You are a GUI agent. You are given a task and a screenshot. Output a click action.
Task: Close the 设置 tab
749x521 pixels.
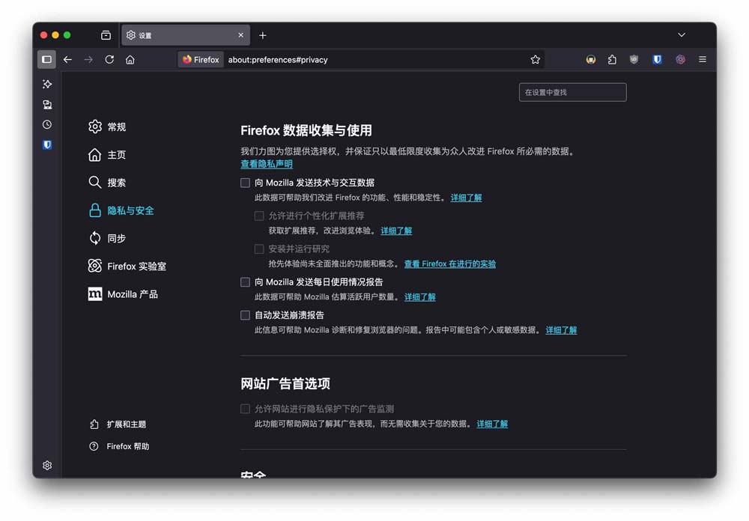coord(240,35)
